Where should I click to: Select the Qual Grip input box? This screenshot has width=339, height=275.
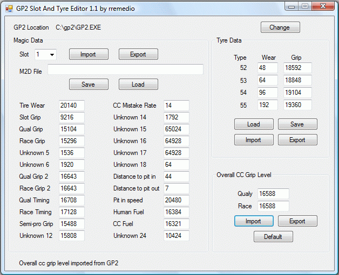72,129
